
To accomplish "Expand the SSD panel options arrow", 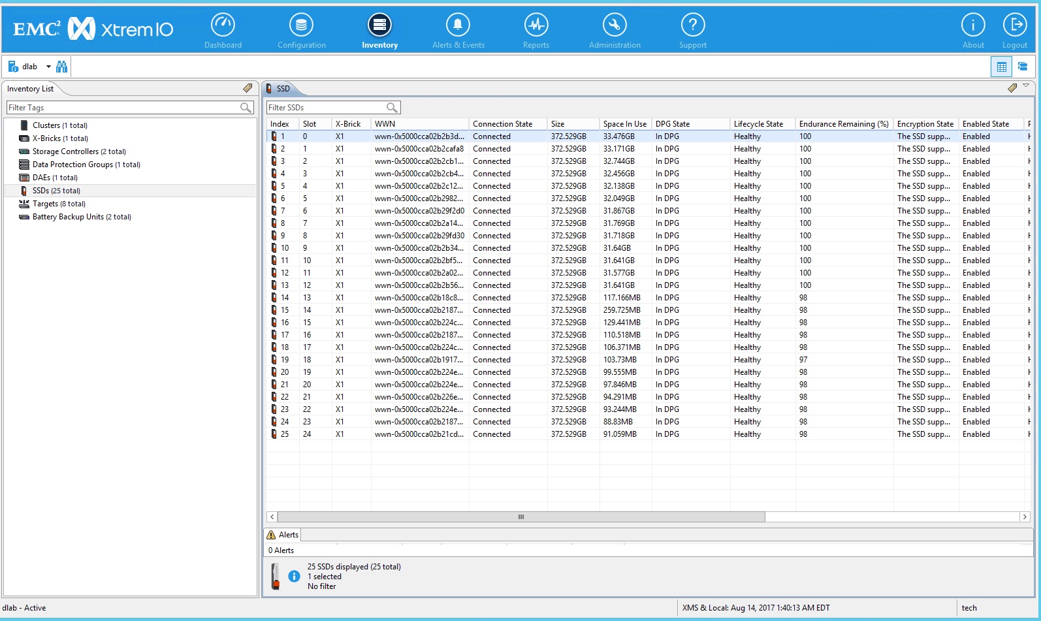I will click(1026, 86).
